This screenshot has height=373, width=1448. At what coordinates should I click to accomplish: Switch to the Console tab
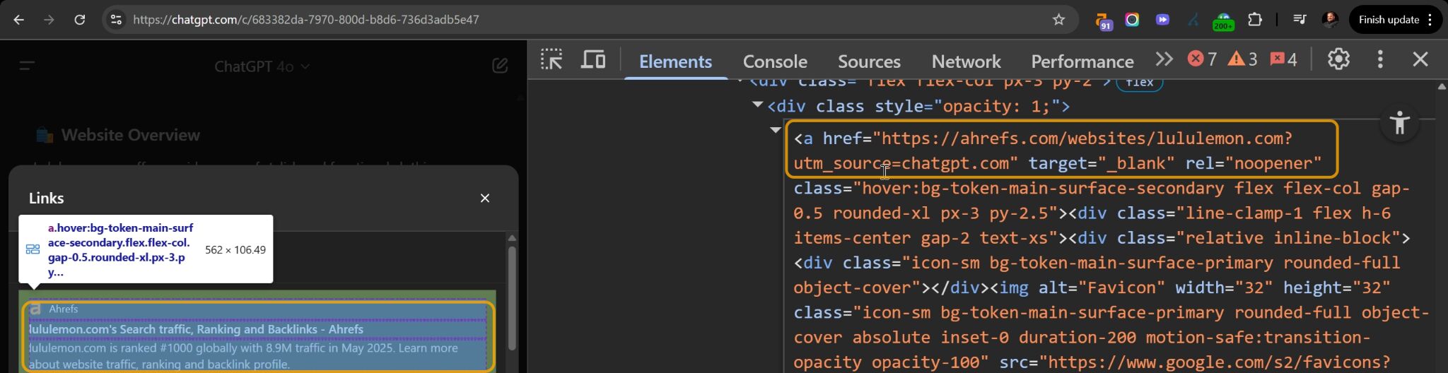tap(775, 61)
